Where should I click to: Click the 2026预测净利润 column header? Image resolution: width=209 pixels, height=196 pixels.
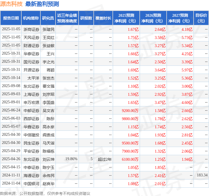click(153, 18)
